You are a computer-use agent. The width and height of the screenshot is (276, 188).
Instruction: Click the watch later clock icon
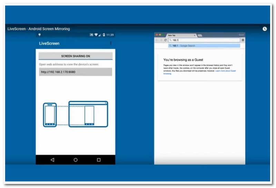coord(265,29)
